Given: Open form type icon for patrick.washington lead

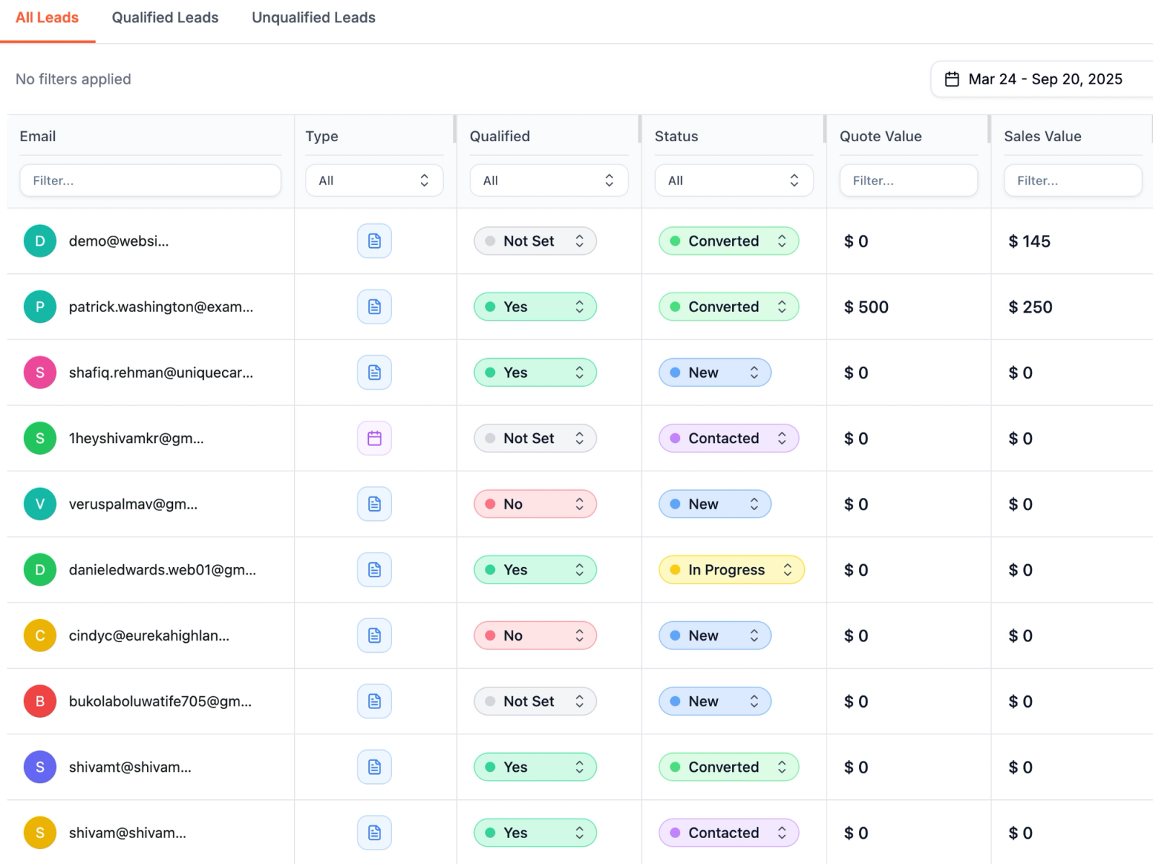Looking at the screenshot, I should coord(374,307).
